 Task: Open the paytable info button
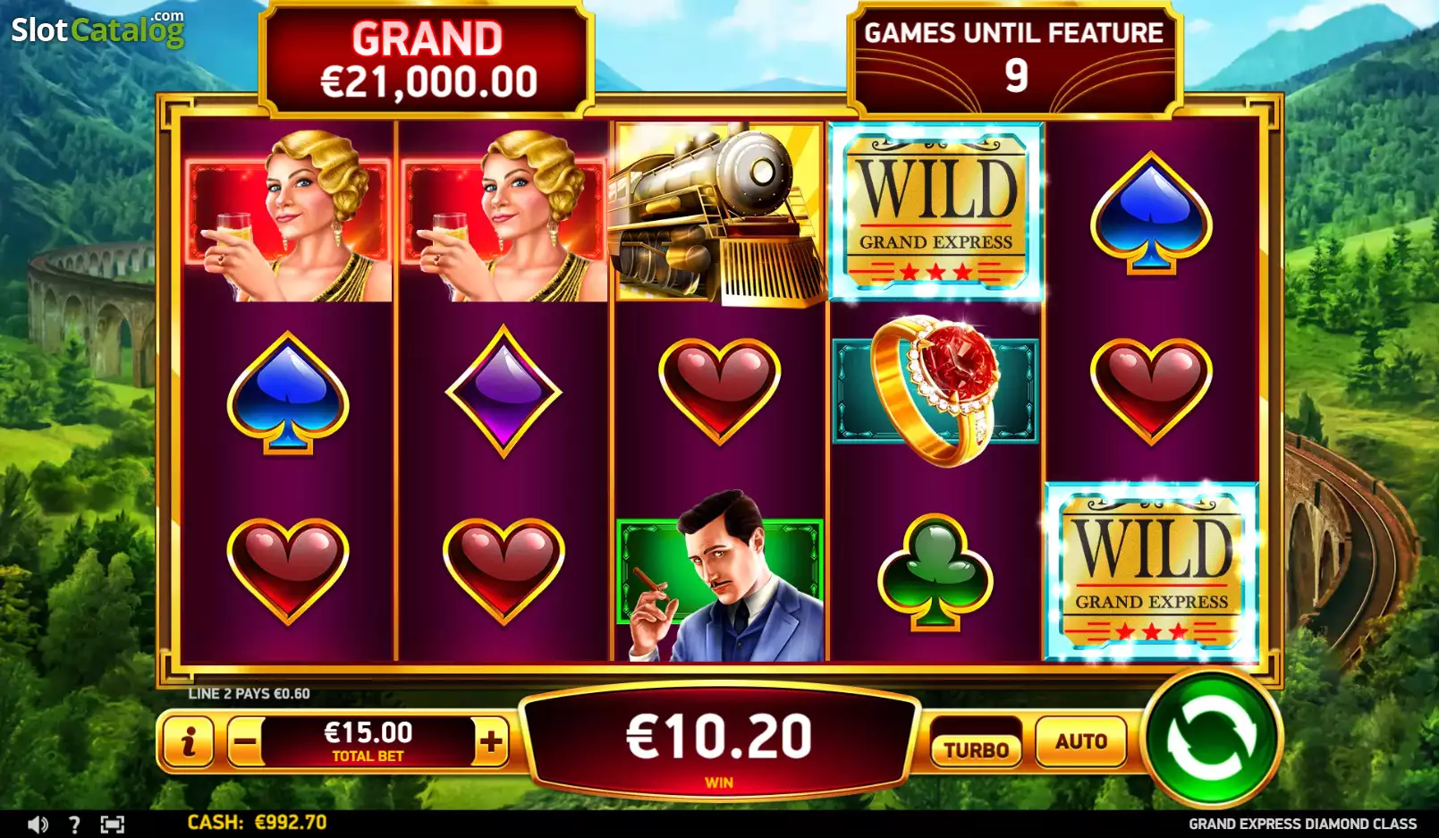coord(188,741)
